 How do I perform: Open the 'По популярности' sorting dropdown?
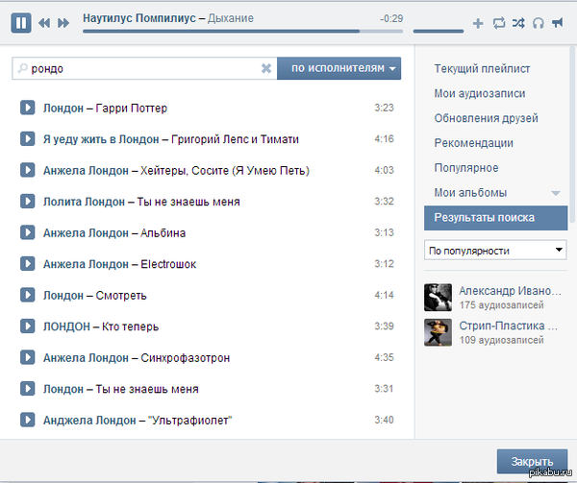495,251
